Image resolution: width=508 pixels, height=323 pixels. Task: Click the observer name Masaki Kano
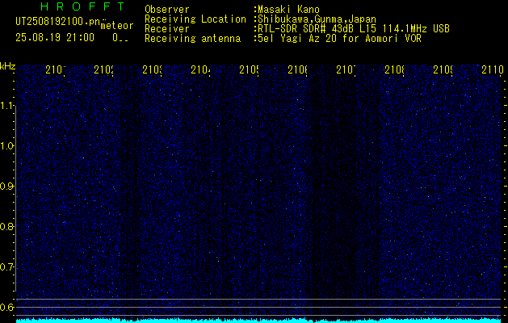click(x=288, y=10)
